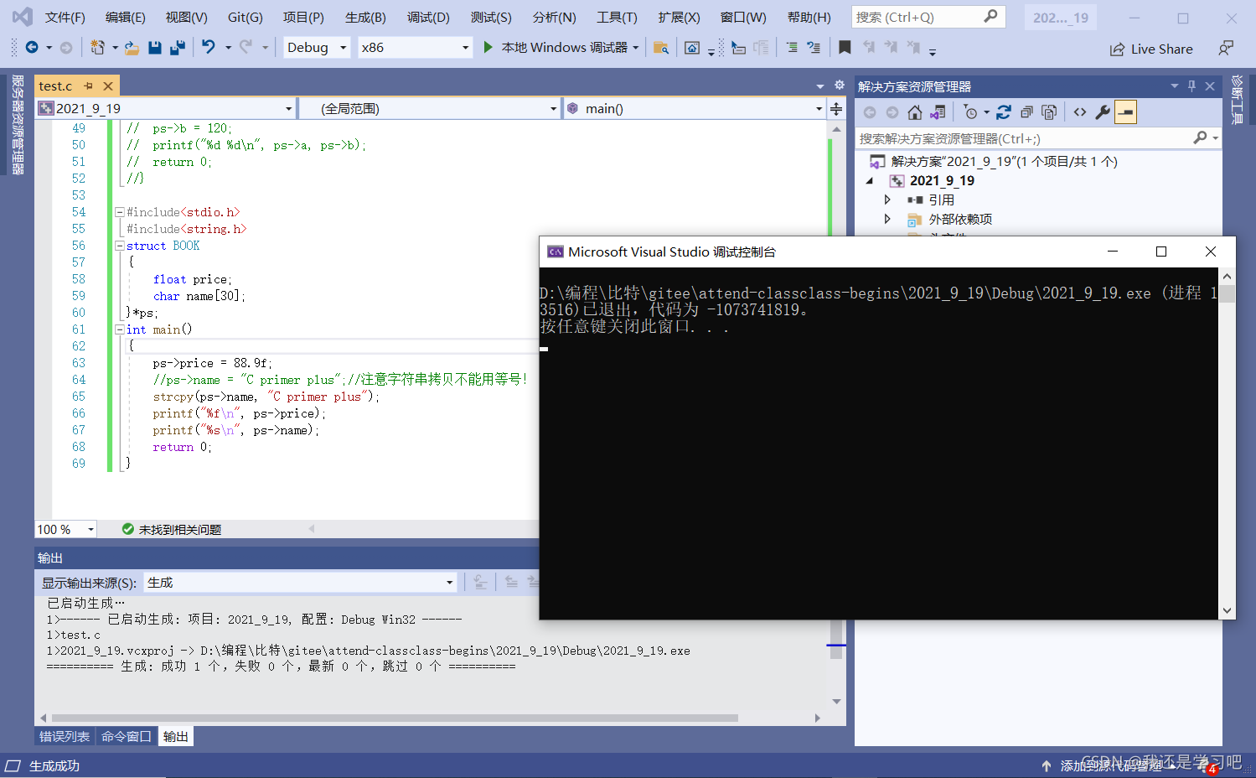Open editor settings gear above the code
Screen dimensions: 1256x778
tap(840, 86)
